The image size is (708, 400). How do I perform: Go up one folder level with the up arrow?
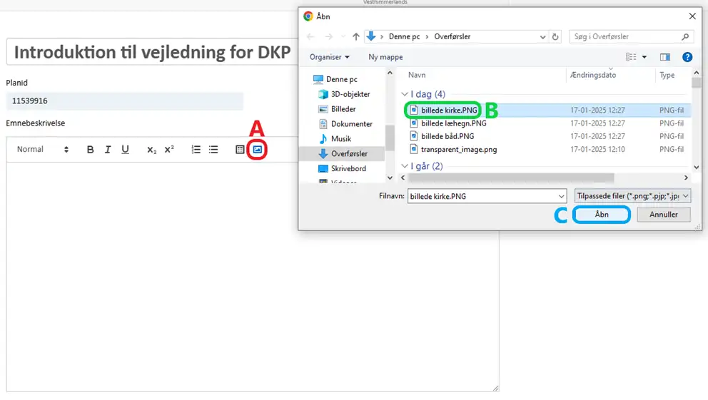[355, 36]
